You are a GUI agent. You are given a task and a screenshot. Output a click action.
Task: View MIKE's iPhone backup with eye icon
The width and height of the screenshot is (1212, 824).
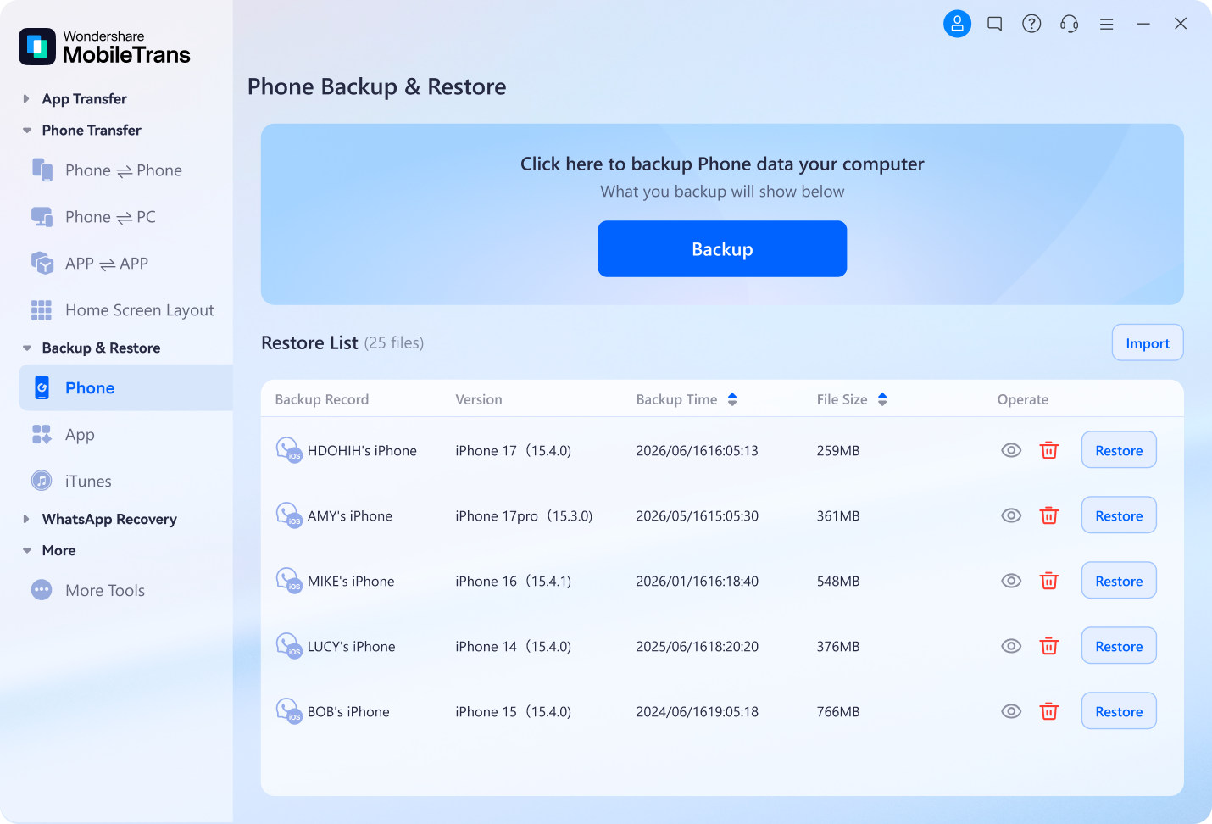pyautogui.click(x=1011, y=581)
